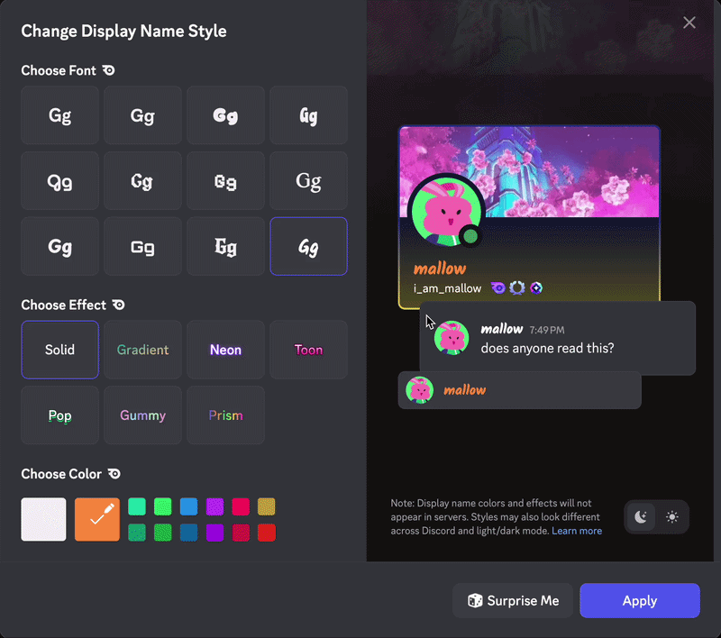Click the Change Display Name Style heading
The width and height of the screenshot is (721, 638).
pyautogui.click(x=123, y=32)
